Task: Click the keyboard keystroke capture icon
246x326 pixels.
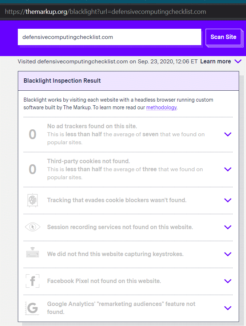Action: tap(32, 254)
